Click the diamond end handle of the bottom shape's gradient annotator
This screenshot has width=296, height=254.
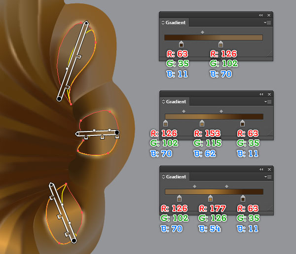51,184
